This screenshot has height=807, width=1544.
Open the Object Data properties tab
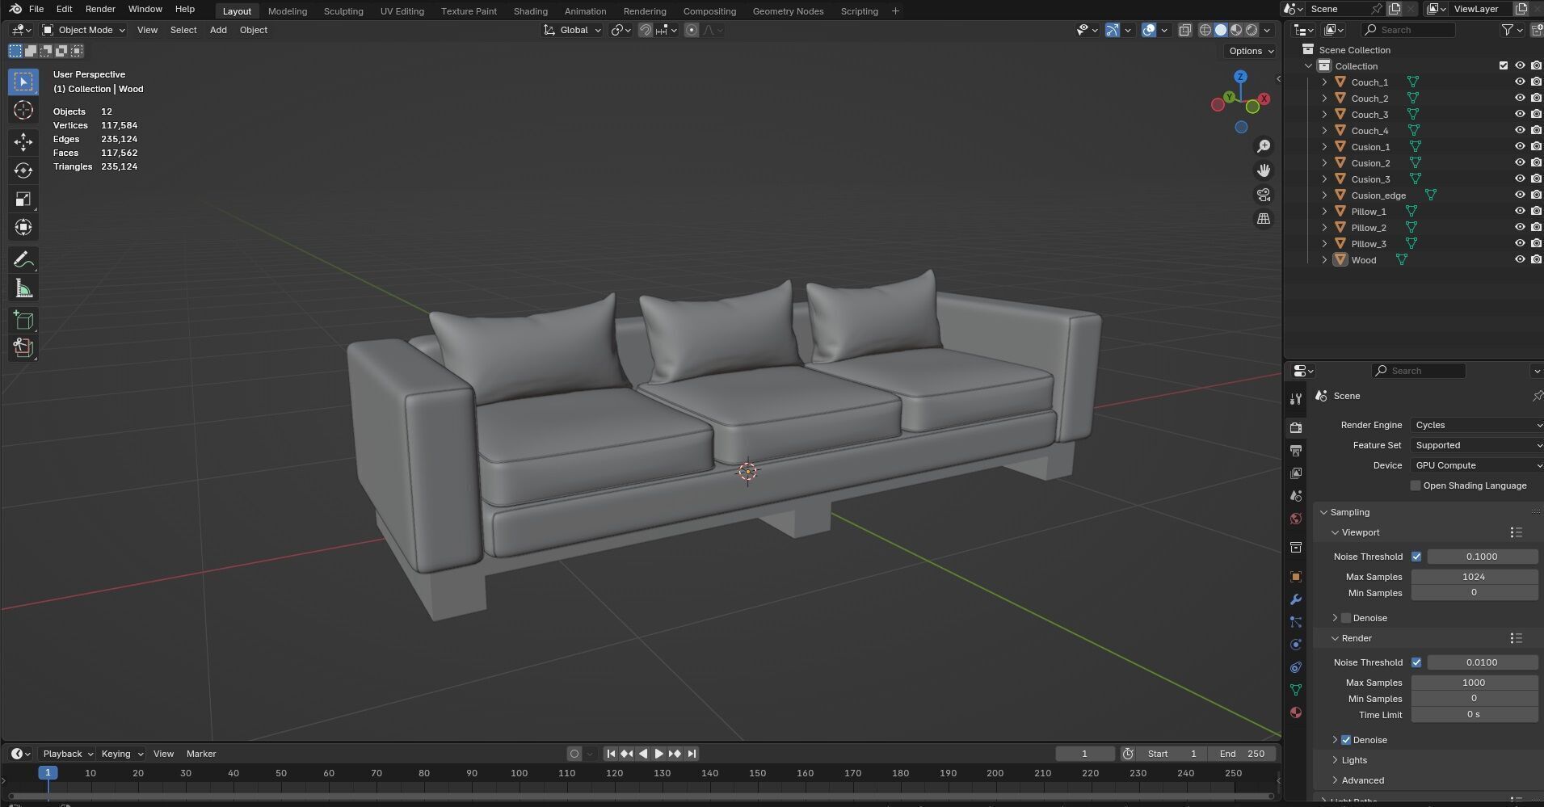[x=1296, y=690]
